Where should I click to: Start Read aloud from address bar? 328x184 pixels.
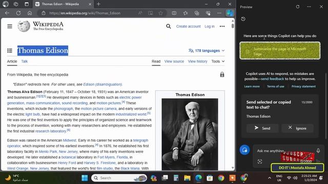pyautogui.click(x=140, y=13)
